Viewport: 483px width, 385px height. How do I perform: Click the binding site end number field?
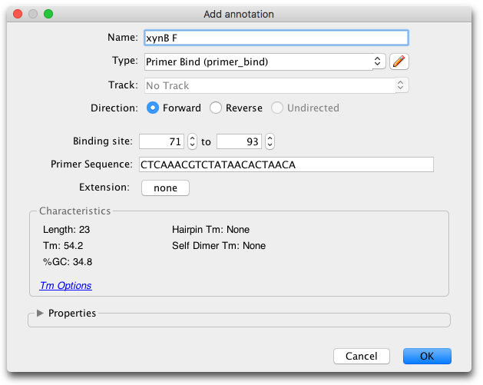click(239, 141)
